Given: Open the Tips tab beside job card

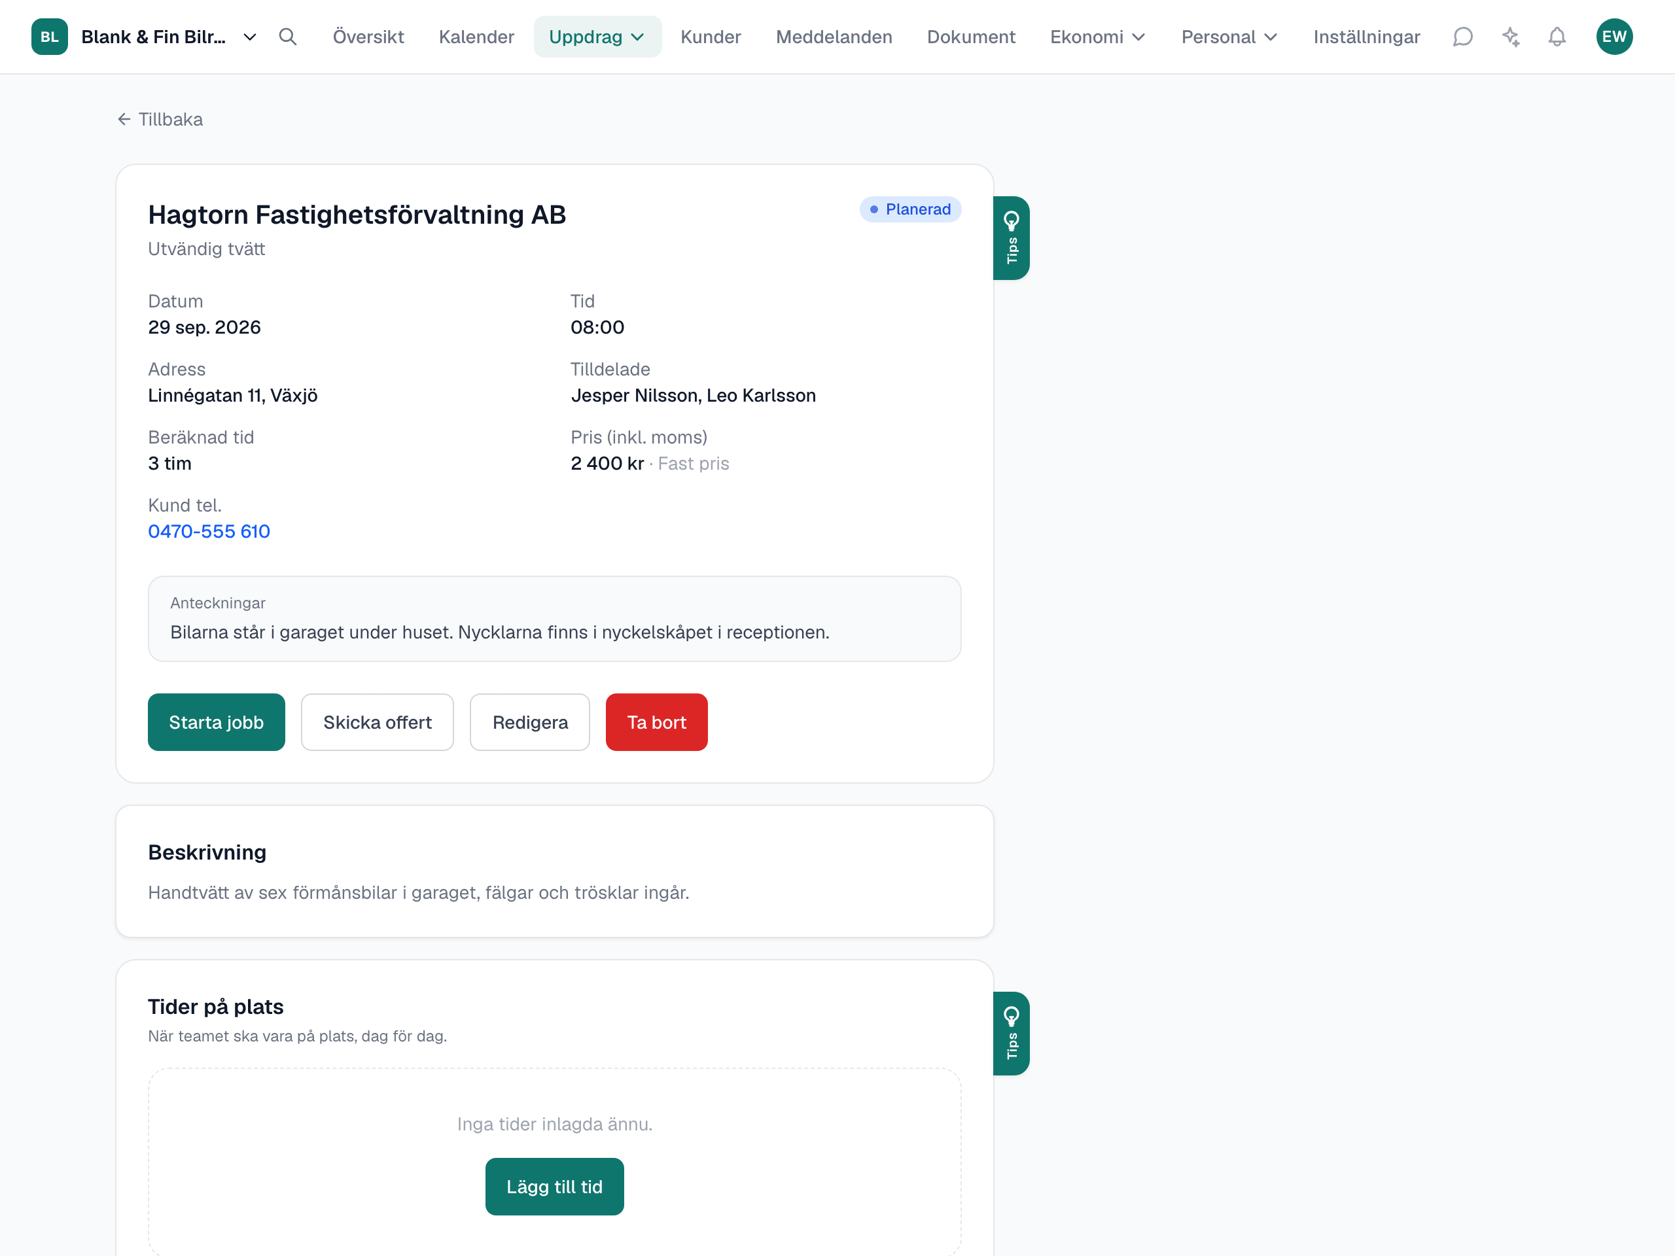Looking at the screenshot, I should tap(1011, 237).
